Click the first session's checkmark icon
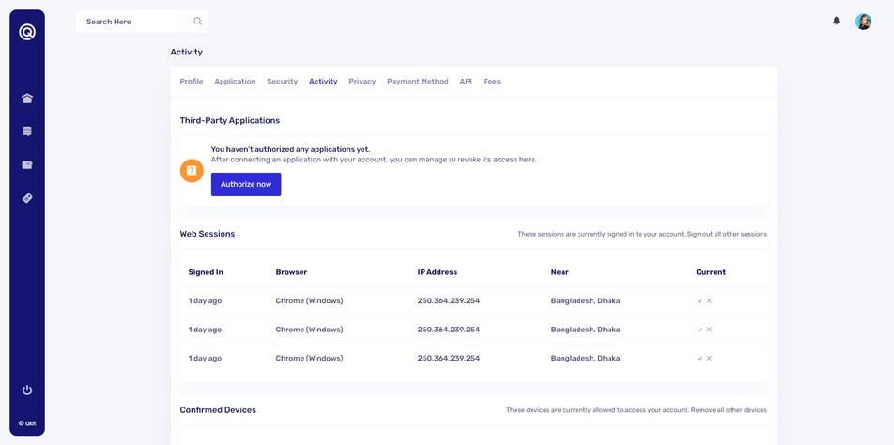This screenshot has height=445, width=894. [x=700, y=301]
